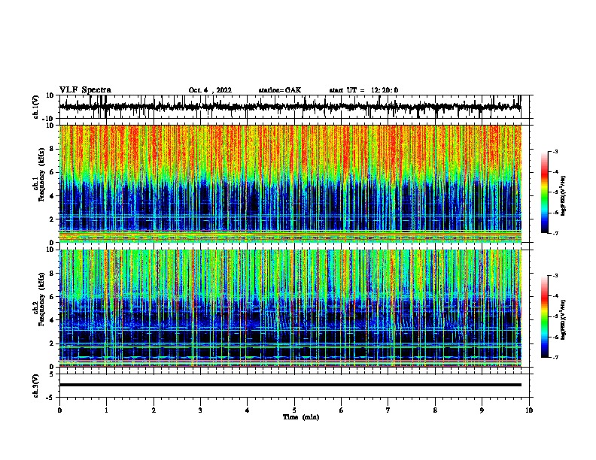Viewport: 596px width, 460px height.
Task: Click the "-7" label on ch.1 colorbar
Action: tap(555, 233)
